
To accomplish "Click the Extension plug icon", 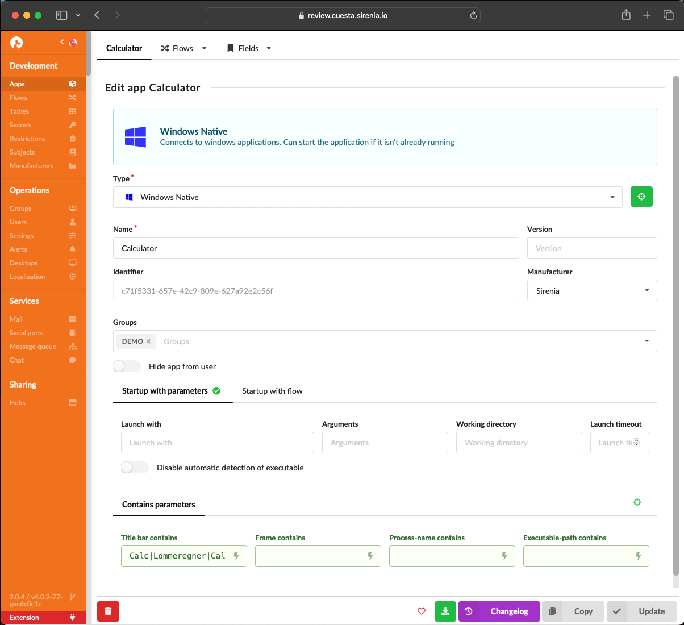I will click(73, 618).
